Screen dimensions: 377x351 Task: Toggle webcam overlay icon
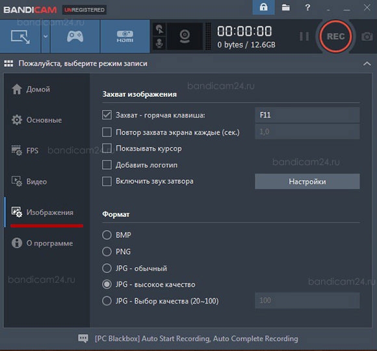coord(185,36)
